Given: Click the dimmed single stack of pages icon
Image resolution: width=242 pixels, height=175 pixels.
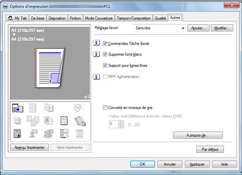Looking at the screenshot, I should click(x=17, y=121).
